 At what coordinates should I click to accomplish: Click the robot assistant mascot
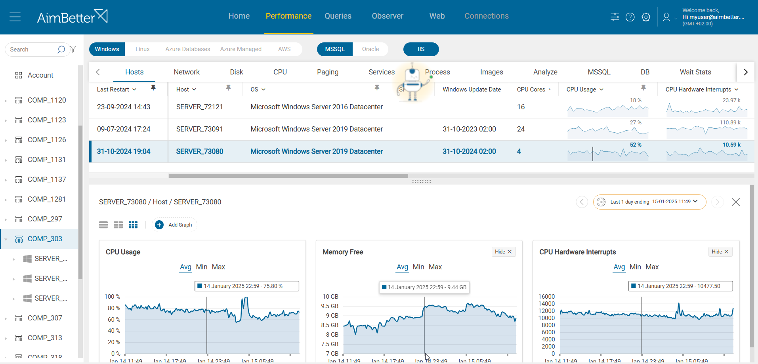pyautogui.click(x=413, y=82)
